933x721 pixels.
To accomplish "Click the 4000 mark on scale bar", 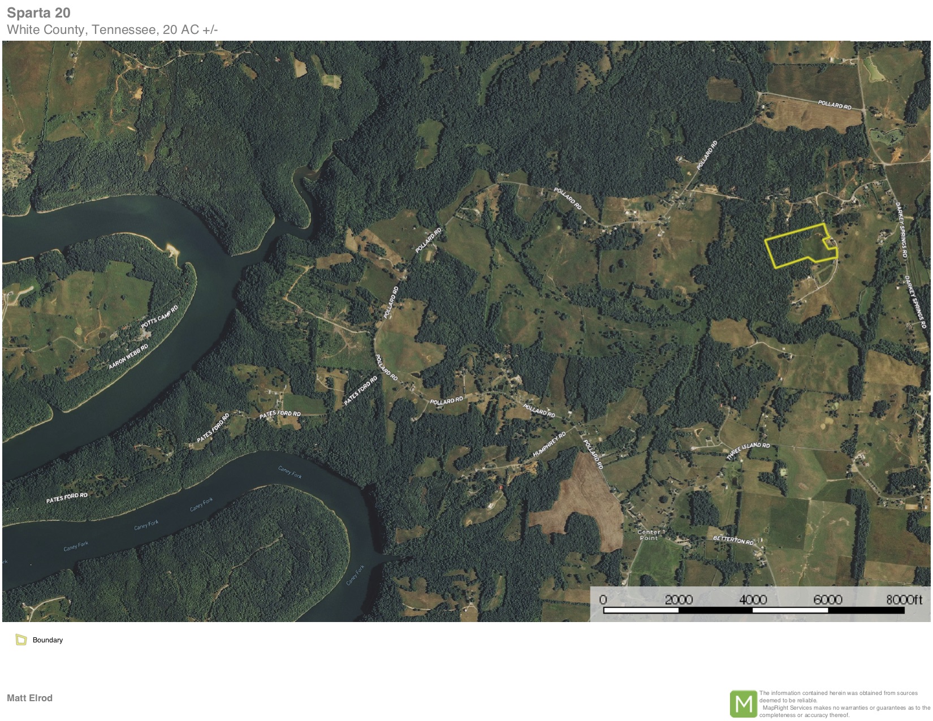I will coord(753,599).
